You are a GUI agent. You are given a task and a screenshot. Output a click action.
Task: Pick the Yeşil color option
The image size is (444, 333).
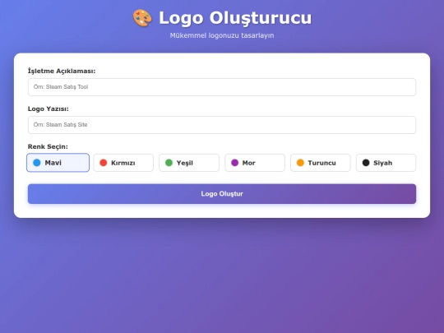pyautogui.click(x=189, y=163)
